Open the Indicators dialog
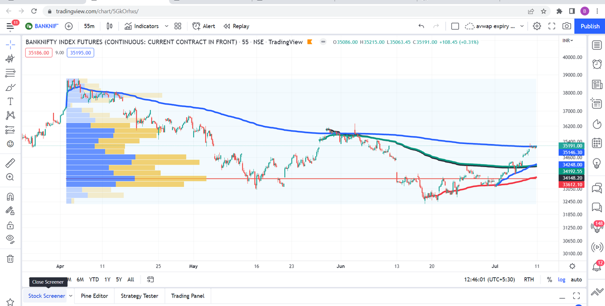The width and height of the screenshot is (605, 306). click(141, 26)
